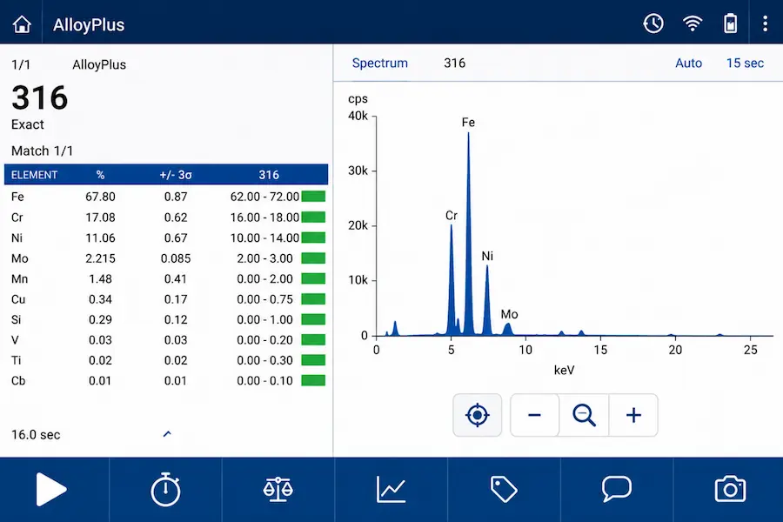
Task: Tap the Match 1/1 label
Action: pyautogui.click(x=42, y=151)
